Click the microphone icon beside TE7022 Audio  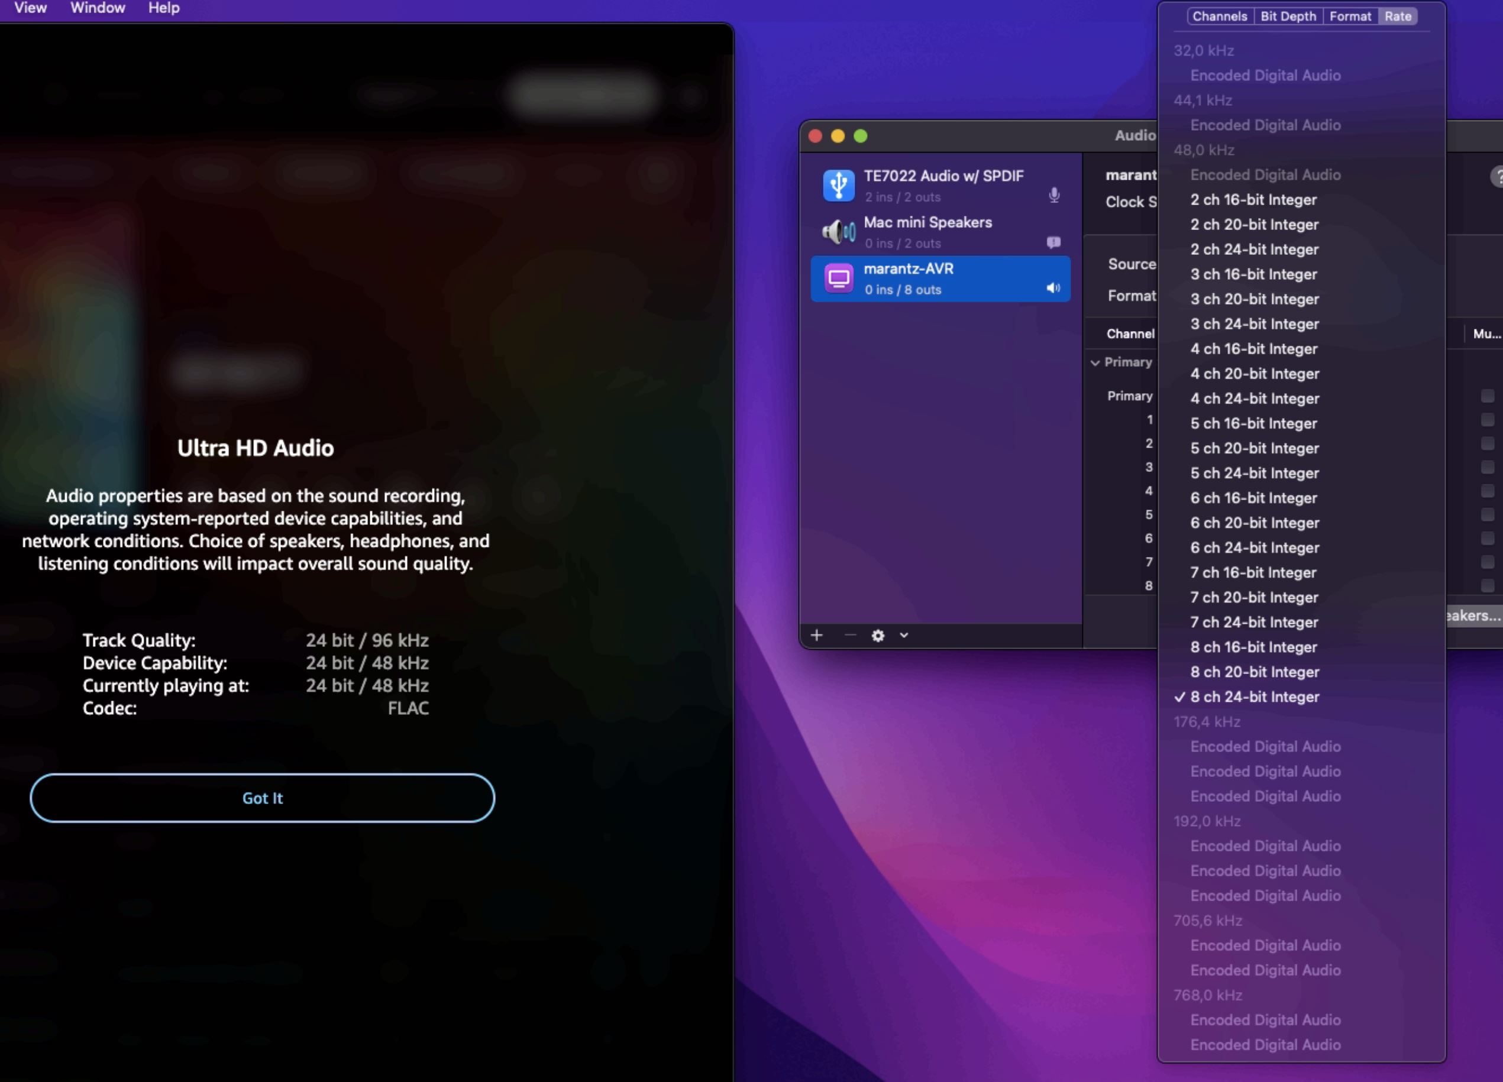[1053, 195]
